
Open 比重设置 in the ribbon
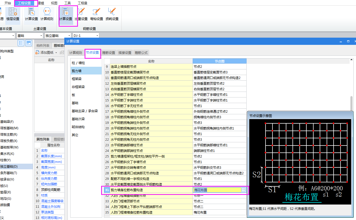[81, 14]
